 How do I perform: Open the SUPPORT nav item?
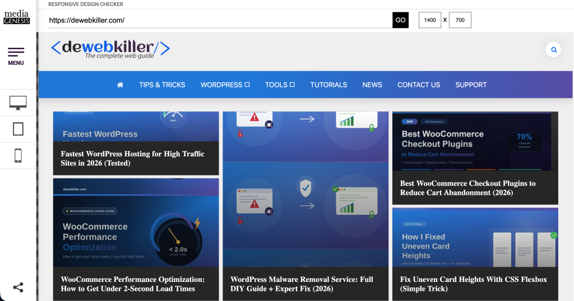click(x=471, y=84)
